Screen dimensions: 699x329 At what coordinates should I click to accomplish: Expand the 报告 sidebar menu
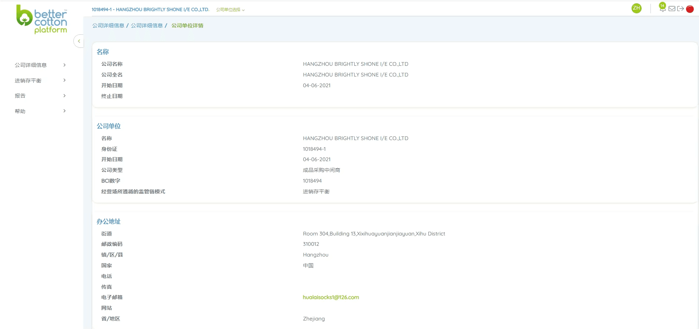click(40, 96)
